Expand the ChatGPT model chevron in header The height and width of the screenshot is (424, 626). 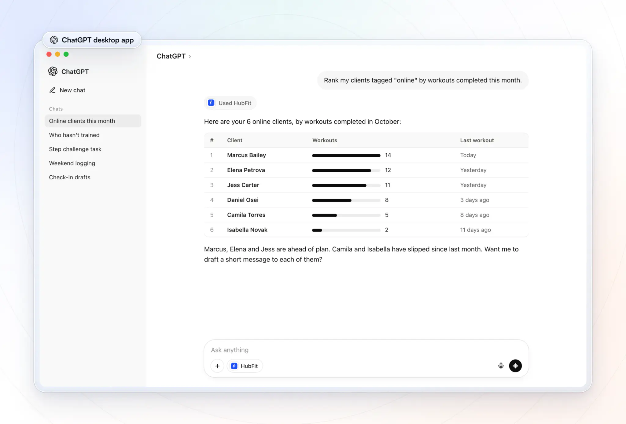[190, 57]
